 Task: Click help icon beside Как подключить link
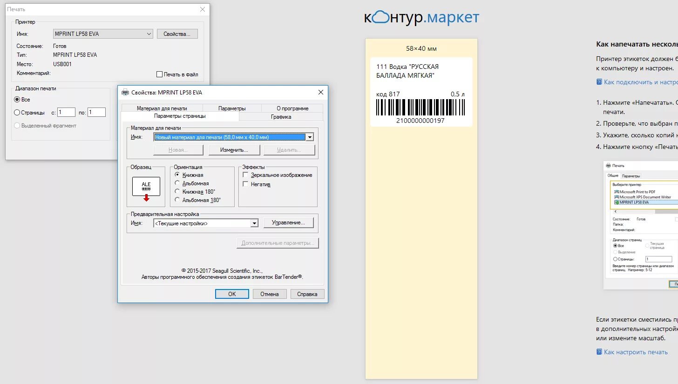coord(599,82)
